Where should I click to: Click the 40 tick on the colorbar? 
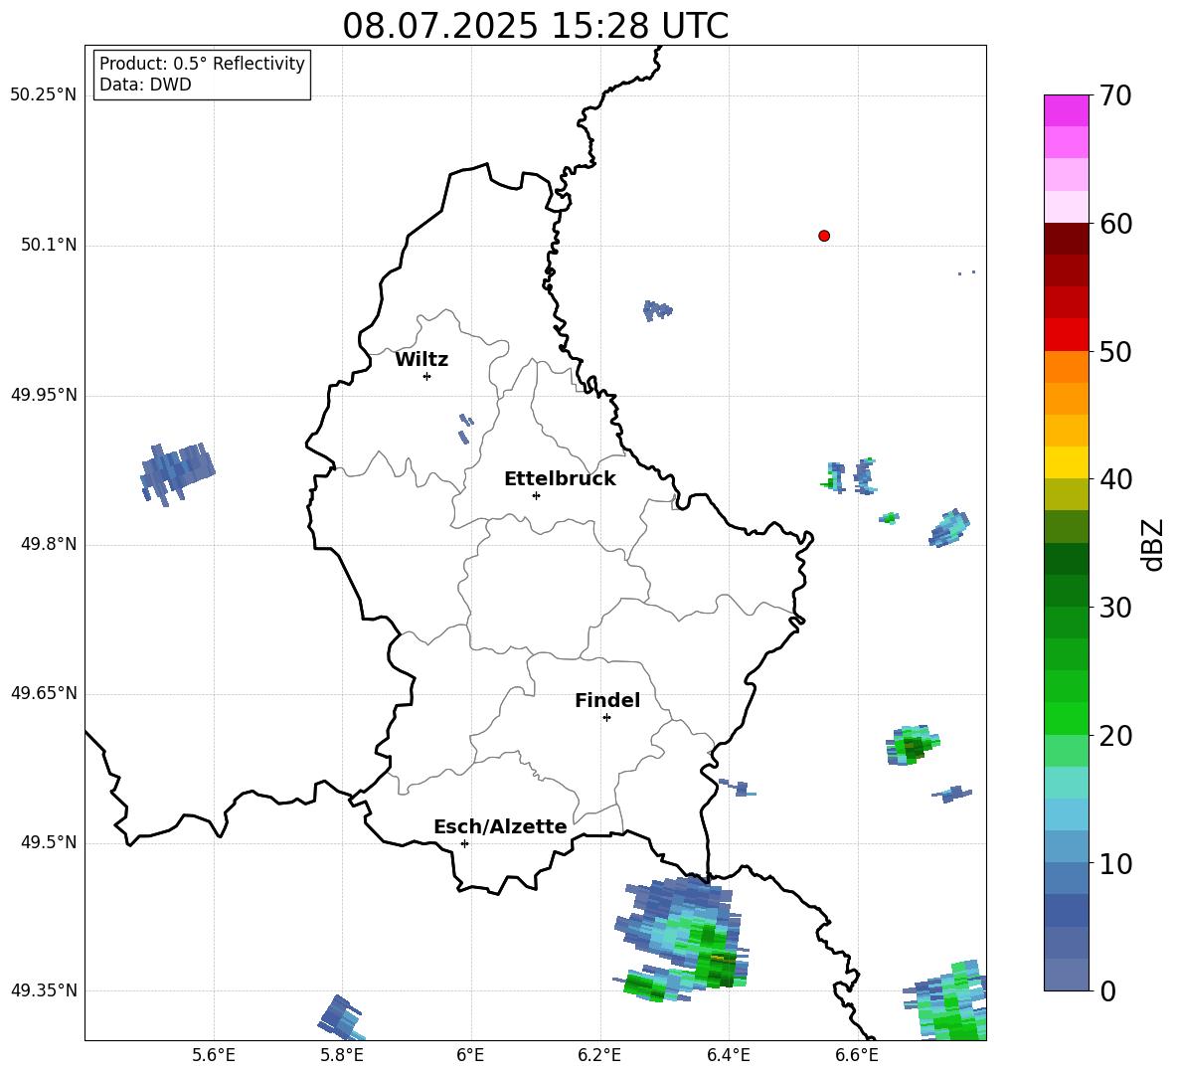pos(1115,479)
